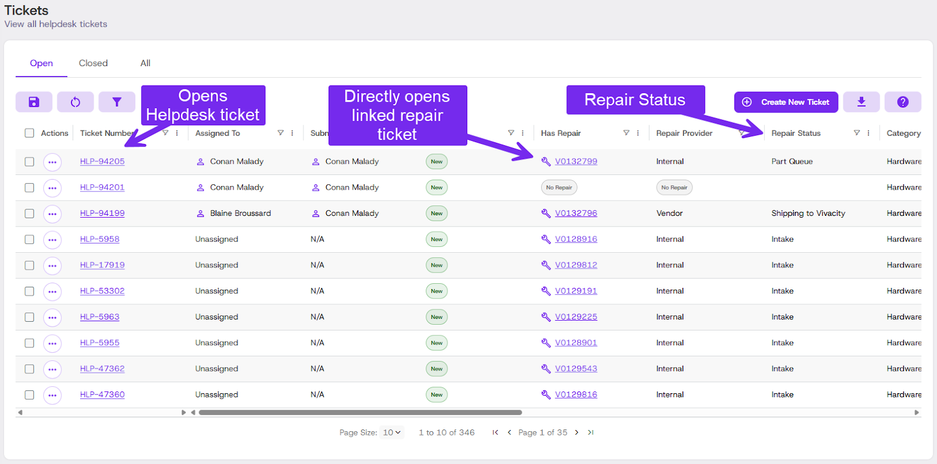
Task: Open the filter funnel toolbar button
Action: coord(117,102)
